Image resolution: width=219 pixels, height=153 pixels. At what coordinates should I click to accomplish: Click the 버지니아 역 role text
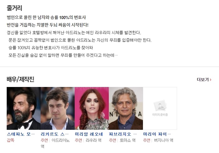click(x=164, y=140)
